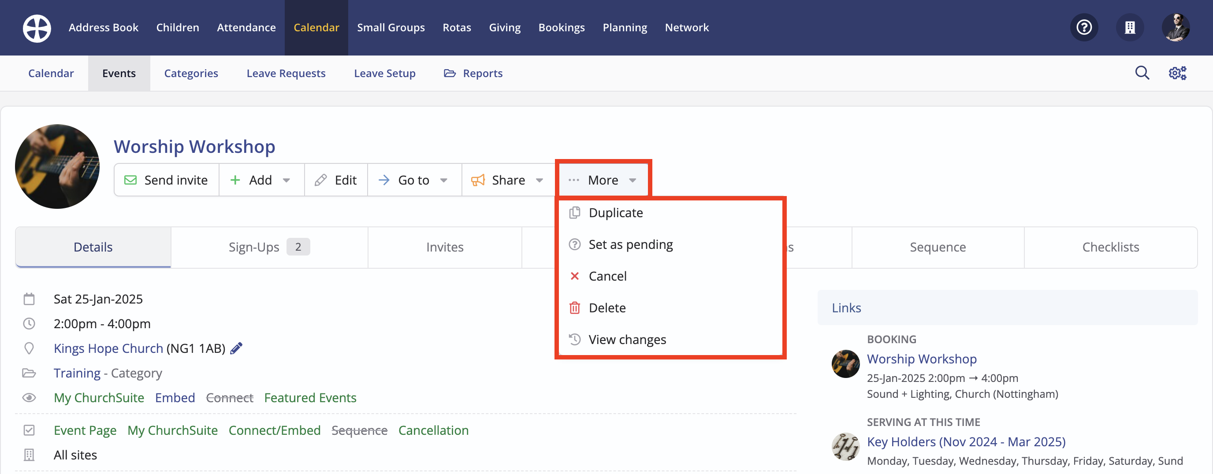The height and width of the screenshot is (474, 1213).
Task: Open Checklists tab
Action: tap(1110, 247)
